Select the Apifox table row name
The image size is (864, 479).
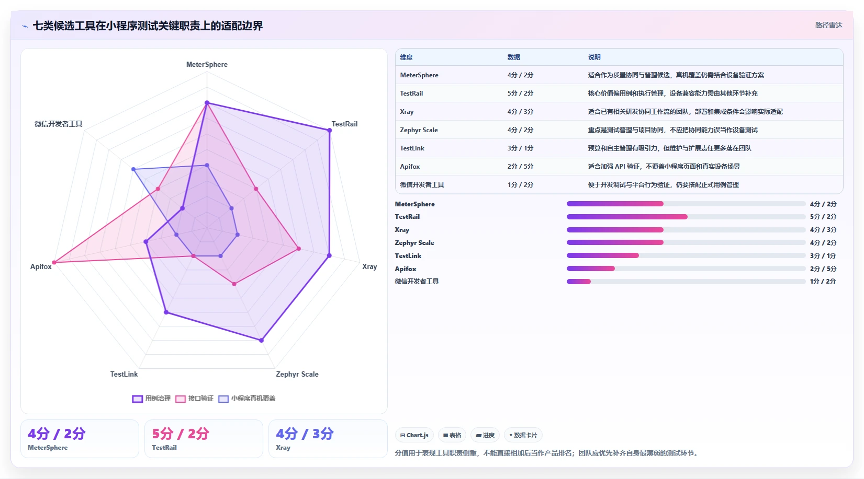pos(410,167)
